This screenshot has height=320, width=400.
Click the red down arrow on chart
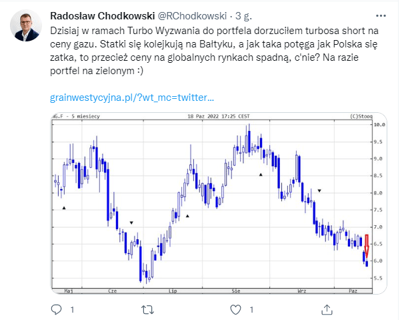367,246
